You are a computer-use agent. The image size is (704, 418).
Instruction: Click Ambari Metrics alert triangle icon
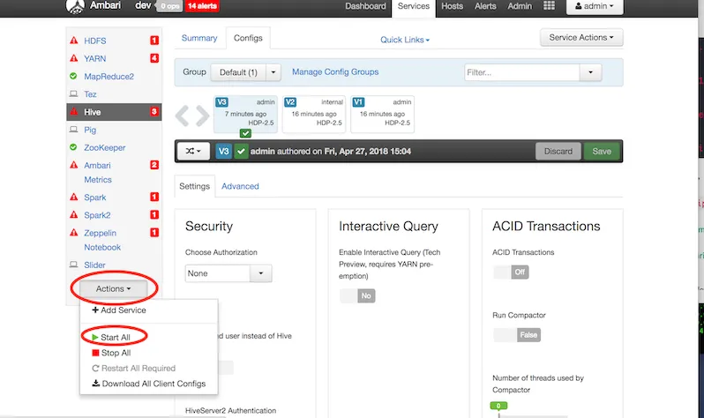coord(73,165)
